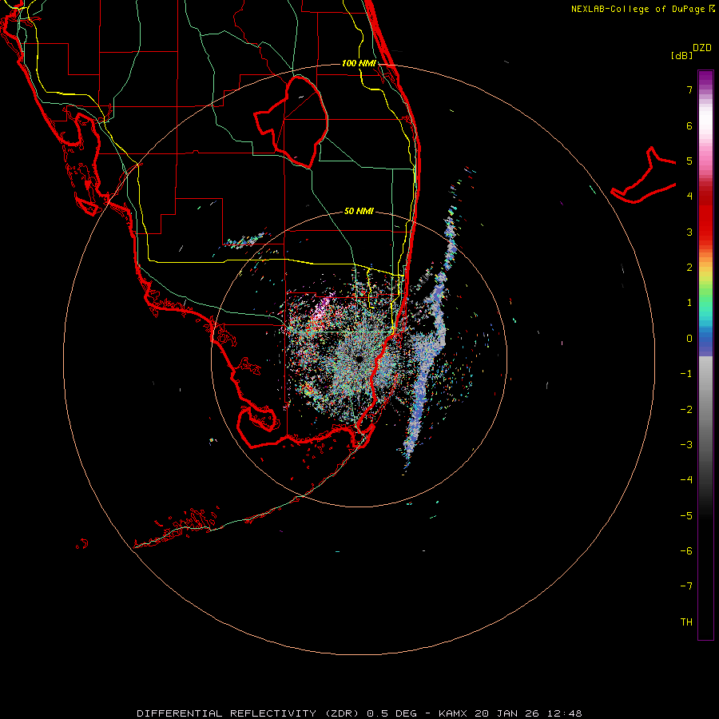Click the 6 dB value on the scale
This screenshot has width=719, height=719.
coord(689,125)
